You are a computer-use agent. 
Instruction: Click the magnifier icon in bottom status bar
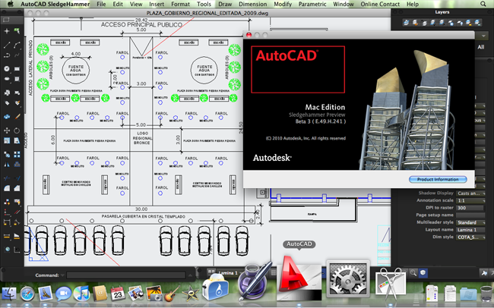(413, 273)
